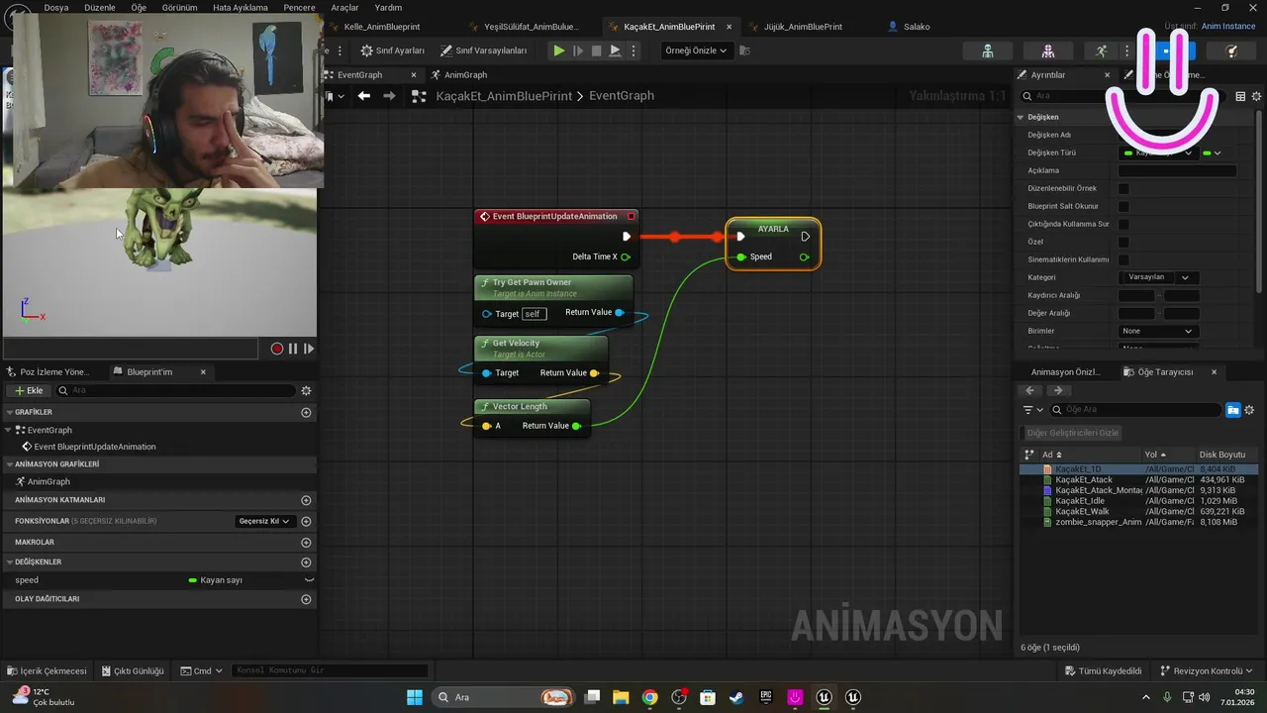Open Sınıf Ayarları class settings
Screen dimensions: 1267x713
(x=393, y=51)
